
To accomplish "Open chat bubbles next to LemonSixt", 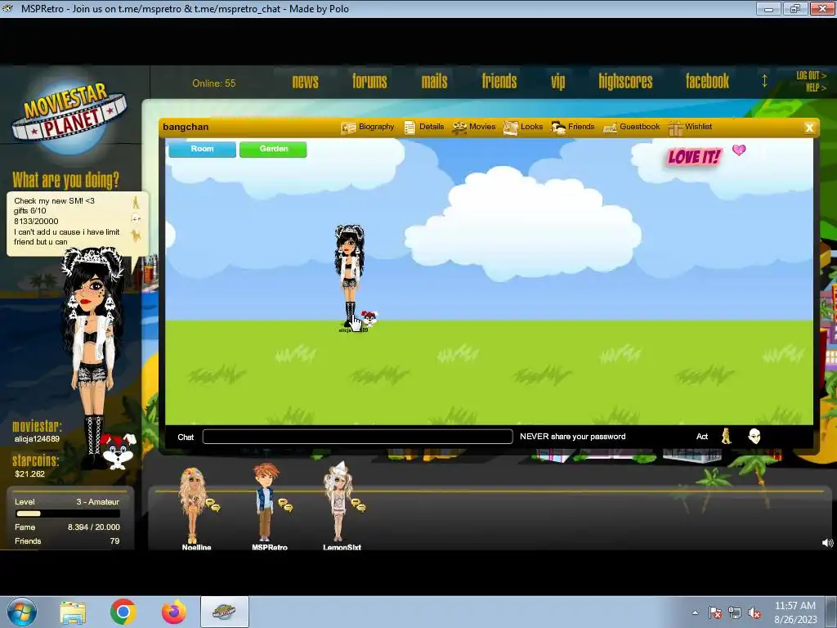I will [358, 505].
